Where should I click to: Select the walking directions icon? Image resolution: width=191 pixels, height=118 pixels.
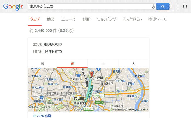134,63
